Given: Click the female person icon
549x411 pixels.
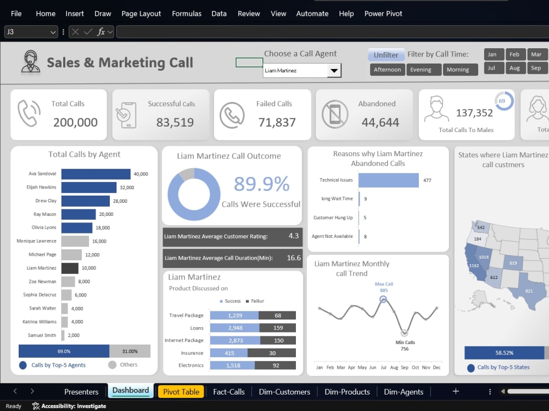Looking at the screenshot, I should pyautogui.click(x=537, y=109).
